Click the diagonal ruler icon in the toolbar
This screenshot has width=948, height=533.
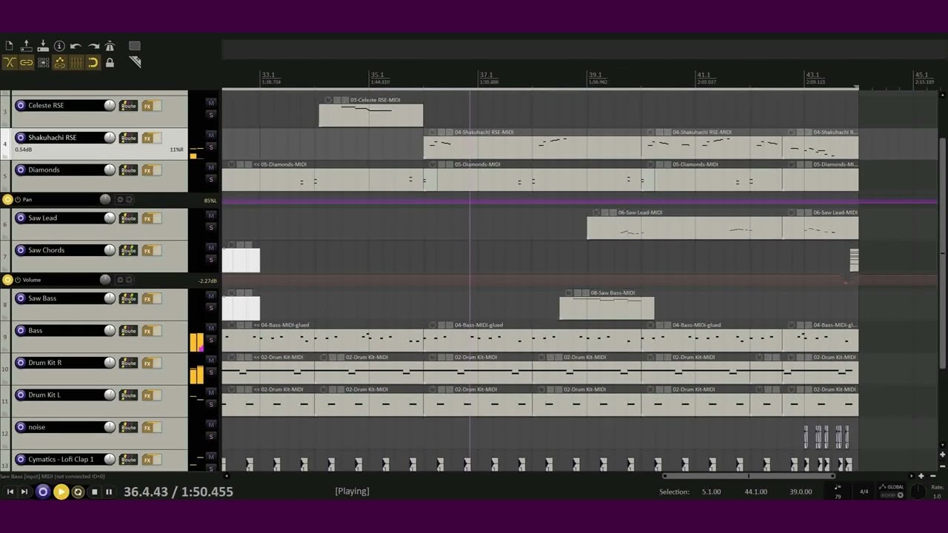coord(135,63)
